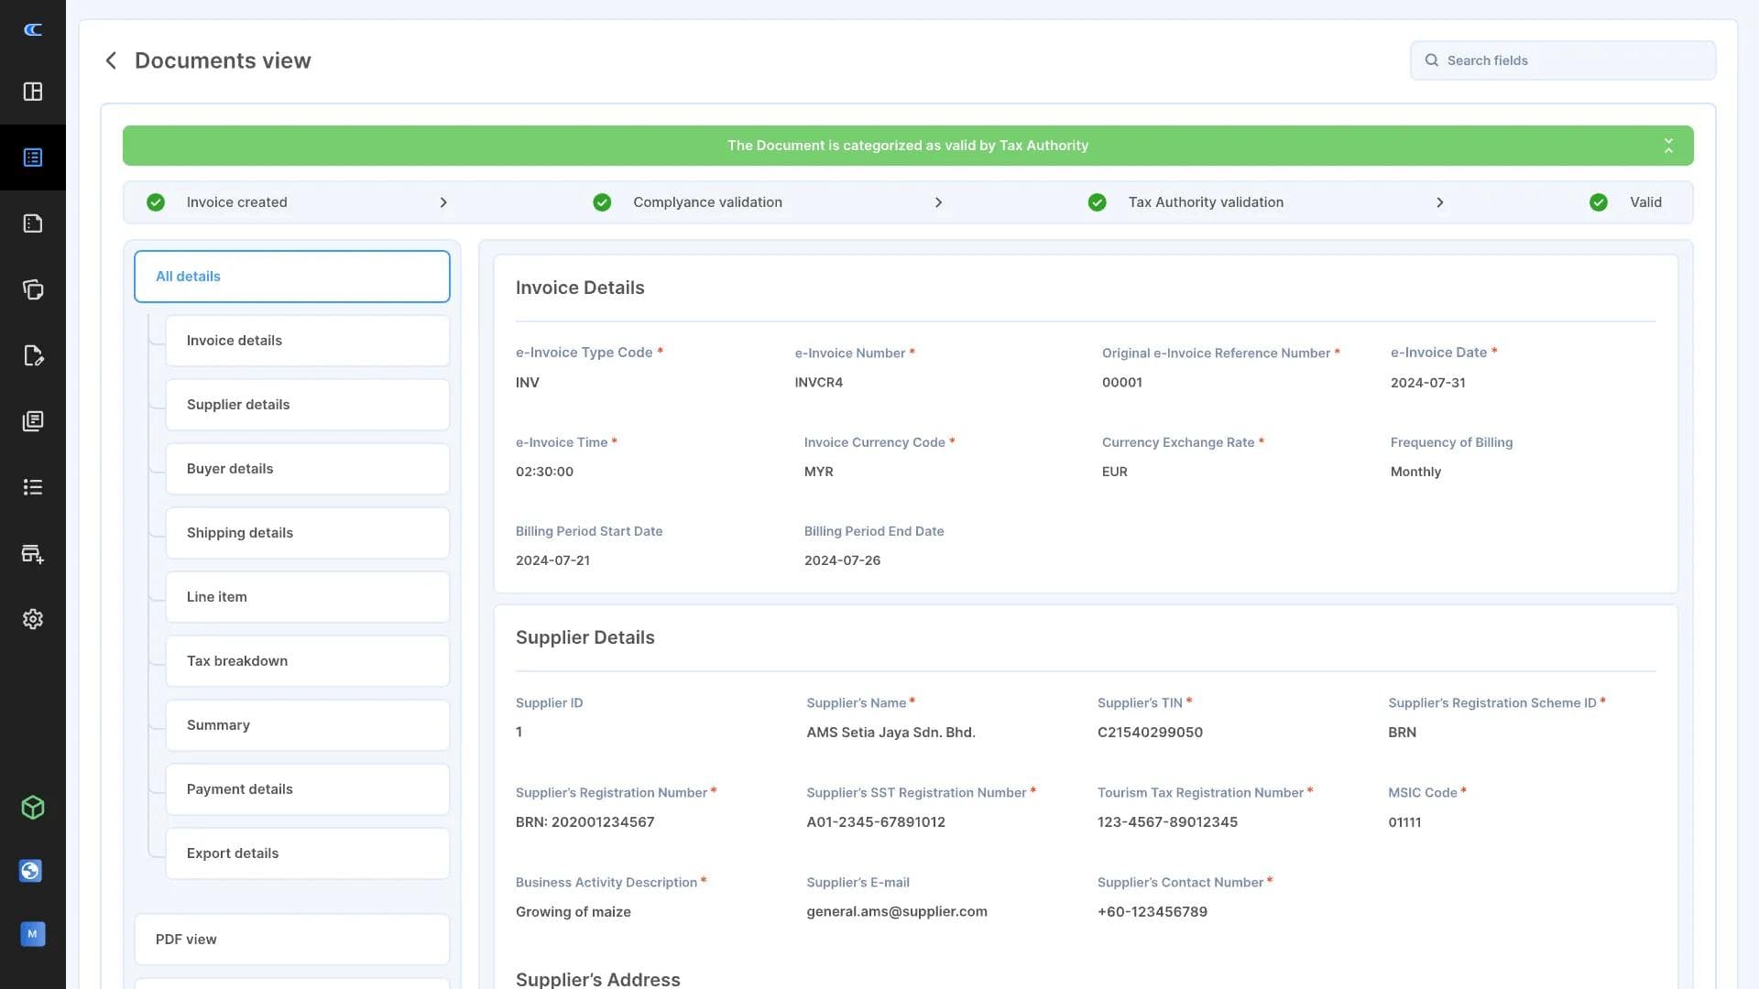Open the bulleted list icon in the sidebar
Screen dimensions: 1759x989
(x=33, y=486)
